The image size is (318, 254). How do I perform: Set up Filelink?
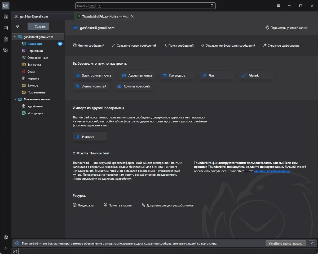tap(257, 75)
